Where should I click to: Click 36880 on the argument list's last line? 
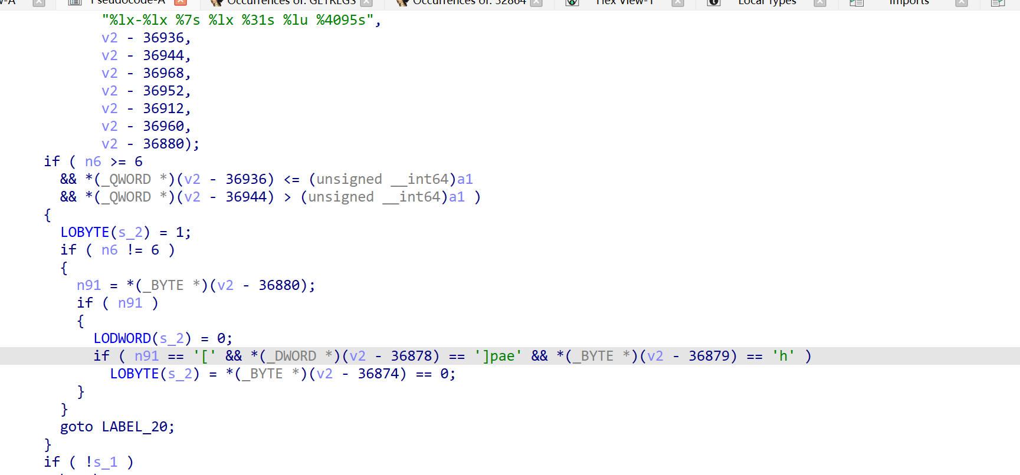tap(163, 144)
